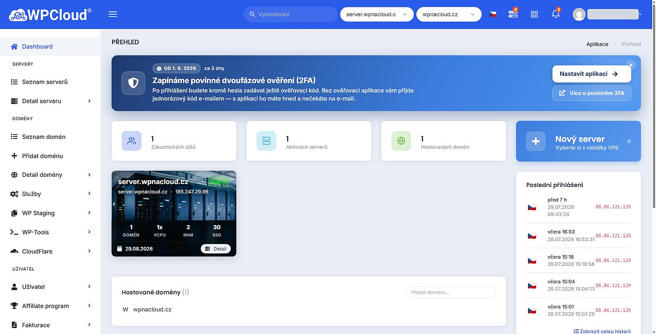This screenshot has width=656, height=334.
Task: Open the bell notifications
Action: click(556, 14)
